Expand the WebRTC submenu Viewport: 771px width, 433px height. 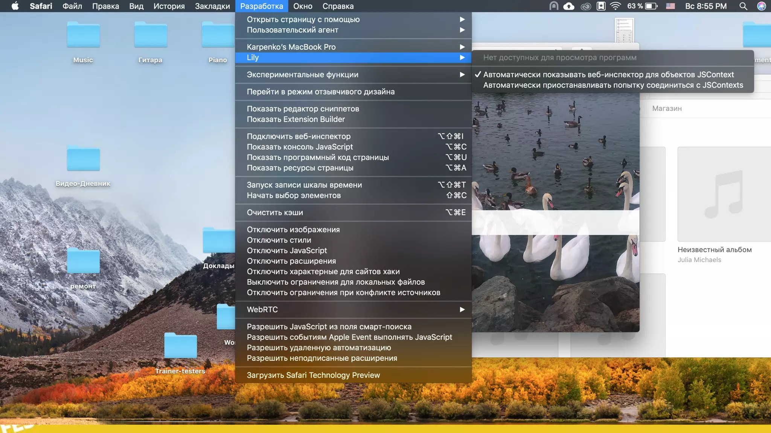(353, 310)
